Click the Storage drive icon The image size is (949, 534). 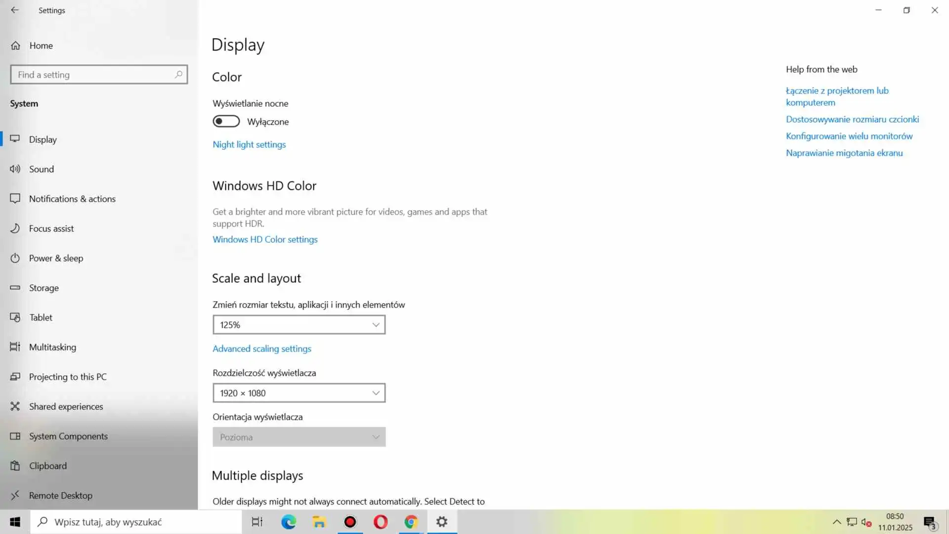pyautogui.click(x=15, y=288)
